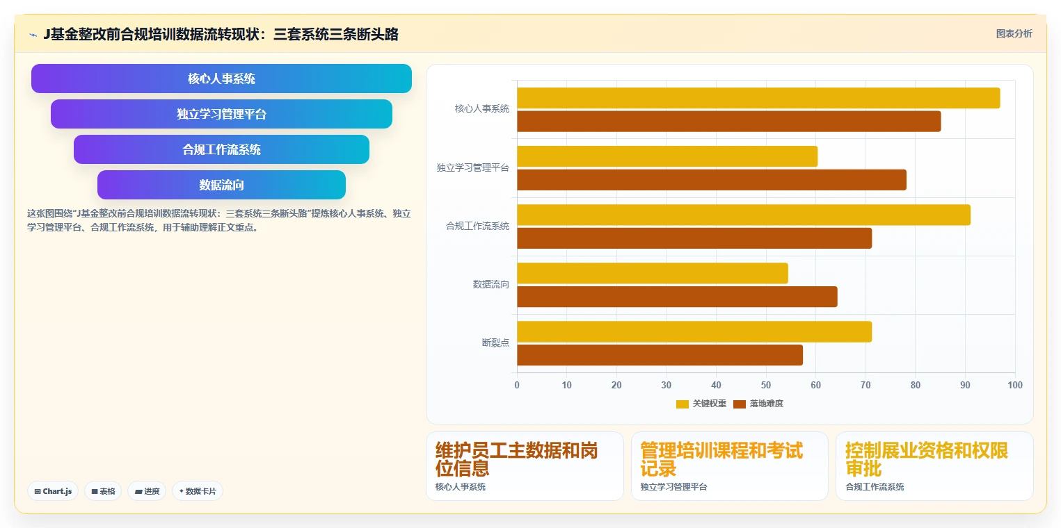Click x-axis tick value 0
This screenshot has height=528, width=1061.
point(517,385)
